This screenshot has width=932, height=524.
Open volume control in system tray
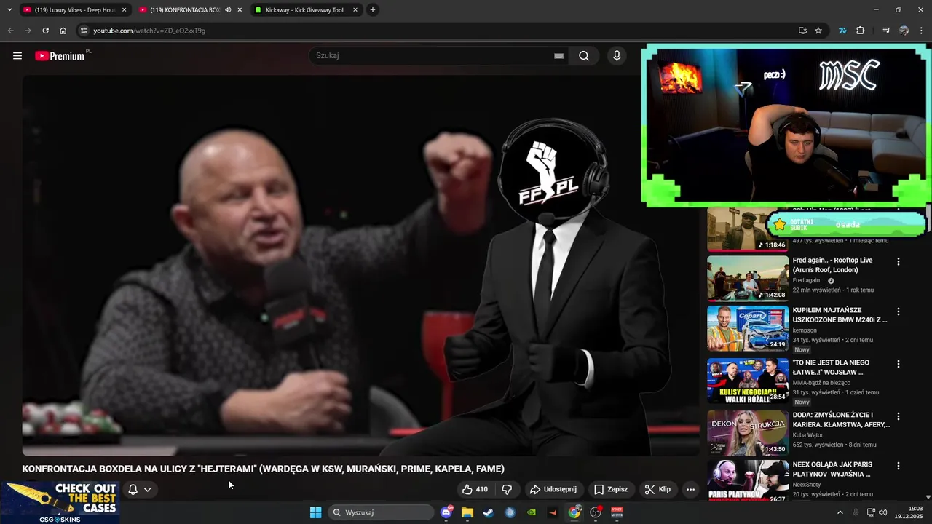[x=883, y=512]
